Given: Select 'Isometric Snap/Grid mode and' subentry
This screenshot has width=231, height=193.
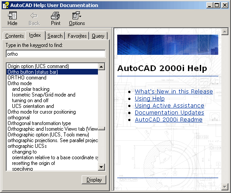Looking at the screenshot, I should 52,95.
